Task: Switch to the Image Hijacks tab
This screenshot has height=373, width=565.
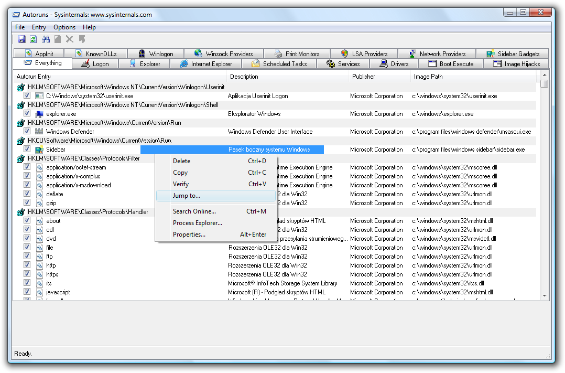Action: [516, 64]
